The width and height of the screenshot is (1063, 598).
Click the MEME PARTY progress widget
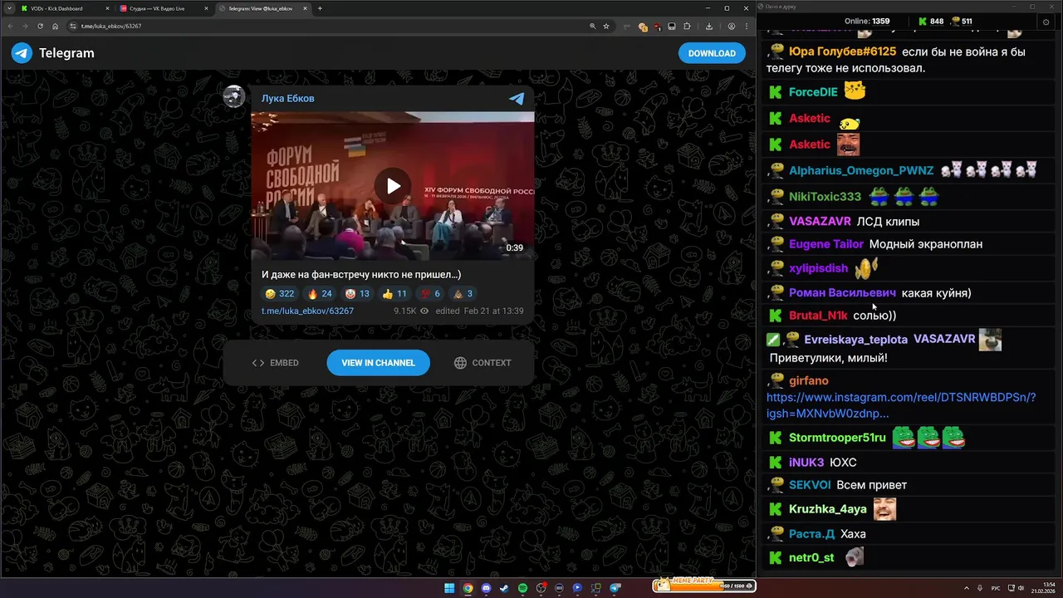point(703,585)
